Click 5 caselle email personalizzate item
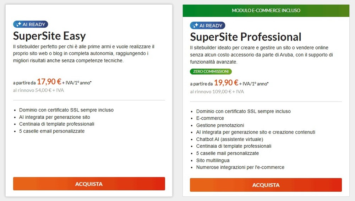 tap(52, 131)
